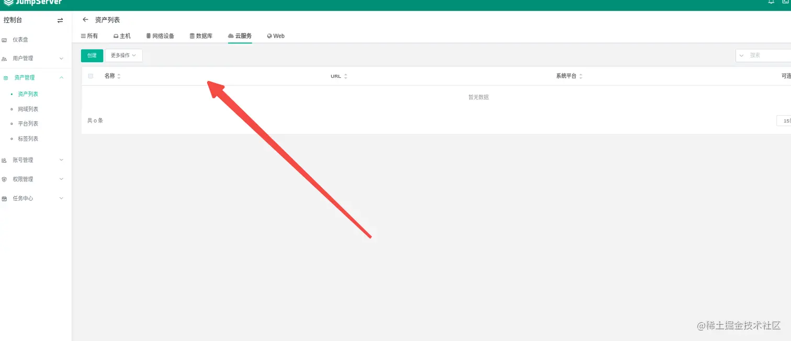Expand the 用户管理 menu chevron
Viewport: 791px width, 341px height.
pos(61,59)
